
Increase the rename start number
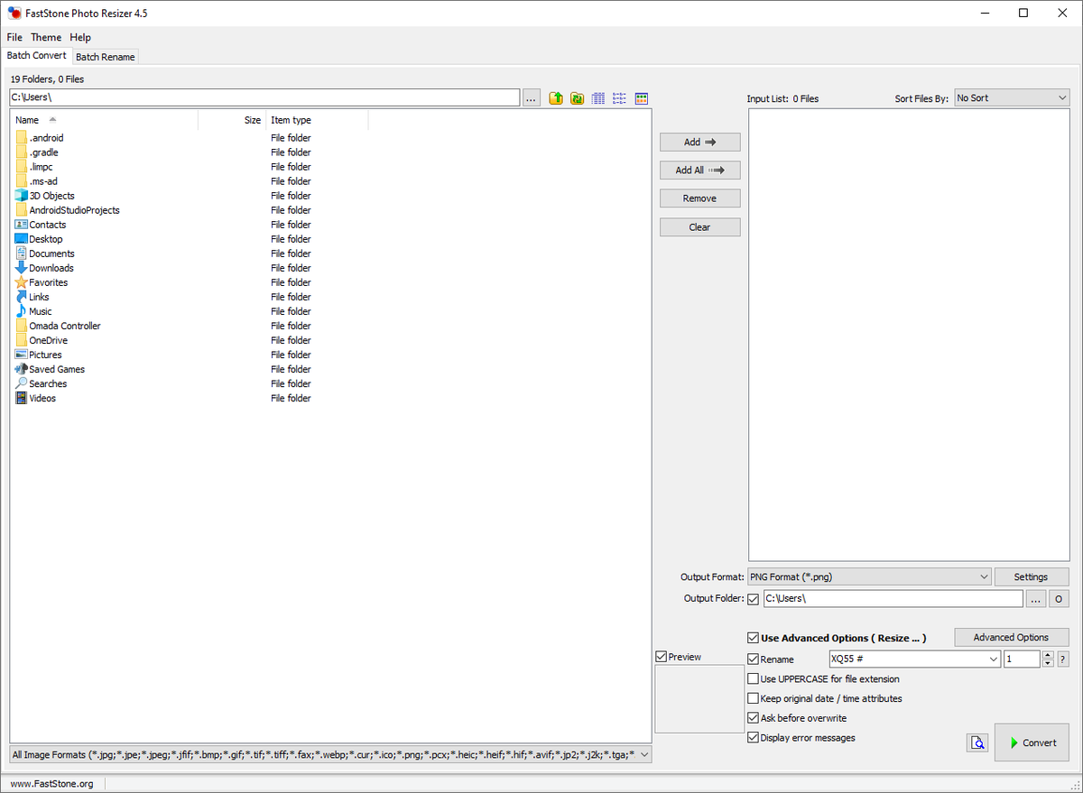point(1048,656)
